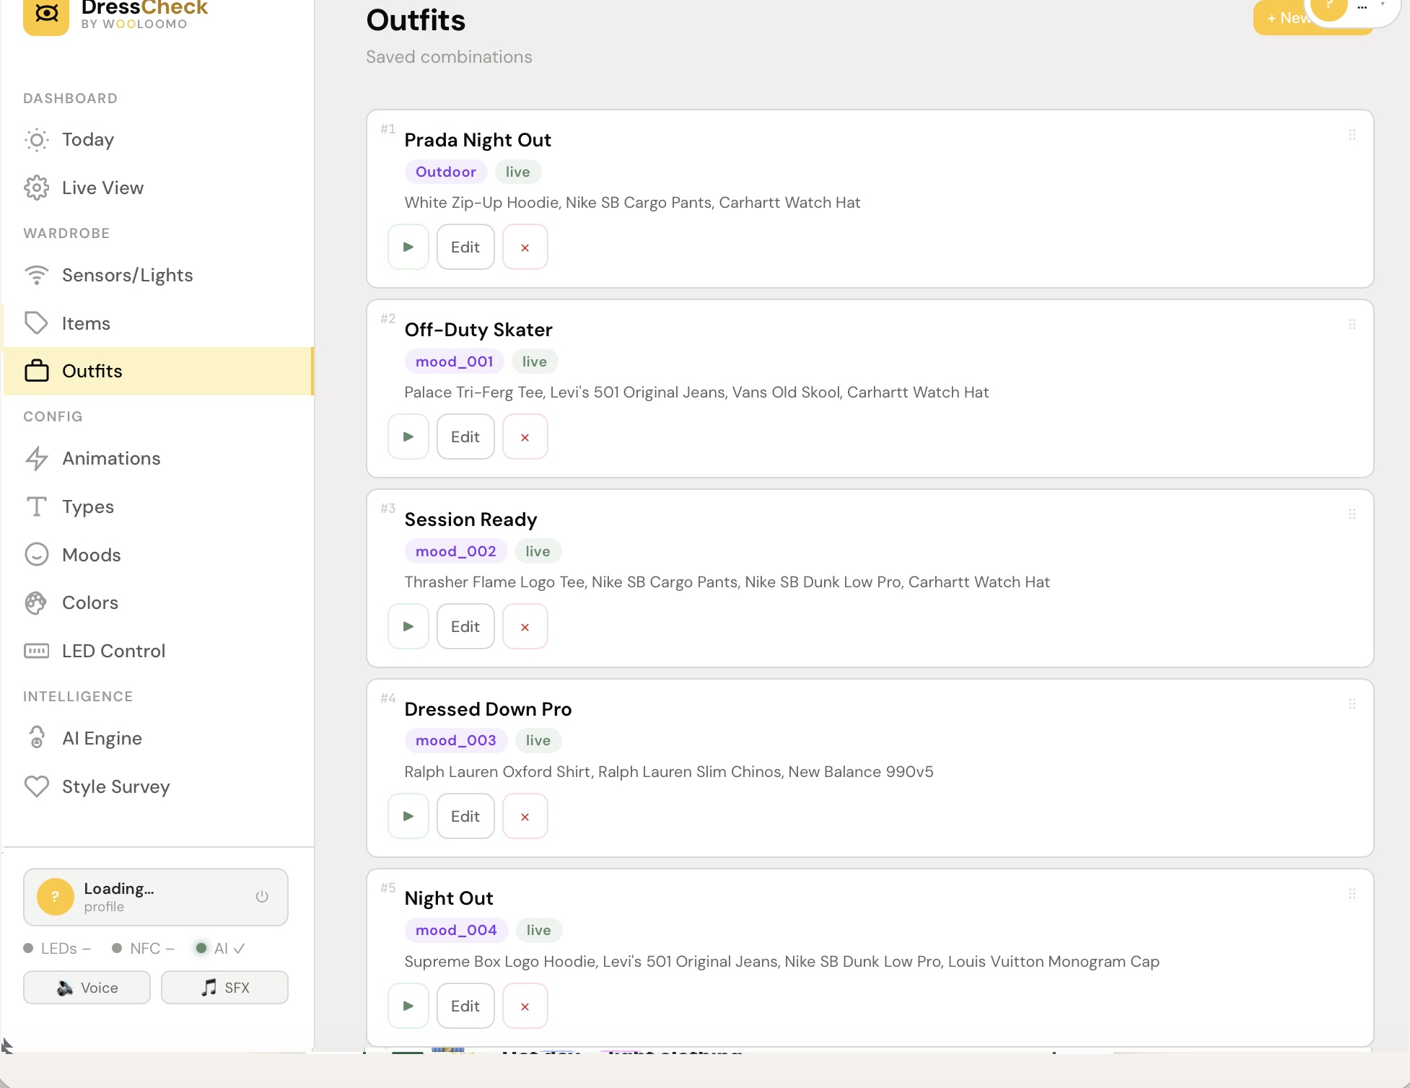Screen dimensions: 1410x1088
Task: Delete the Prada Night Out outfit
Action: 525,247
